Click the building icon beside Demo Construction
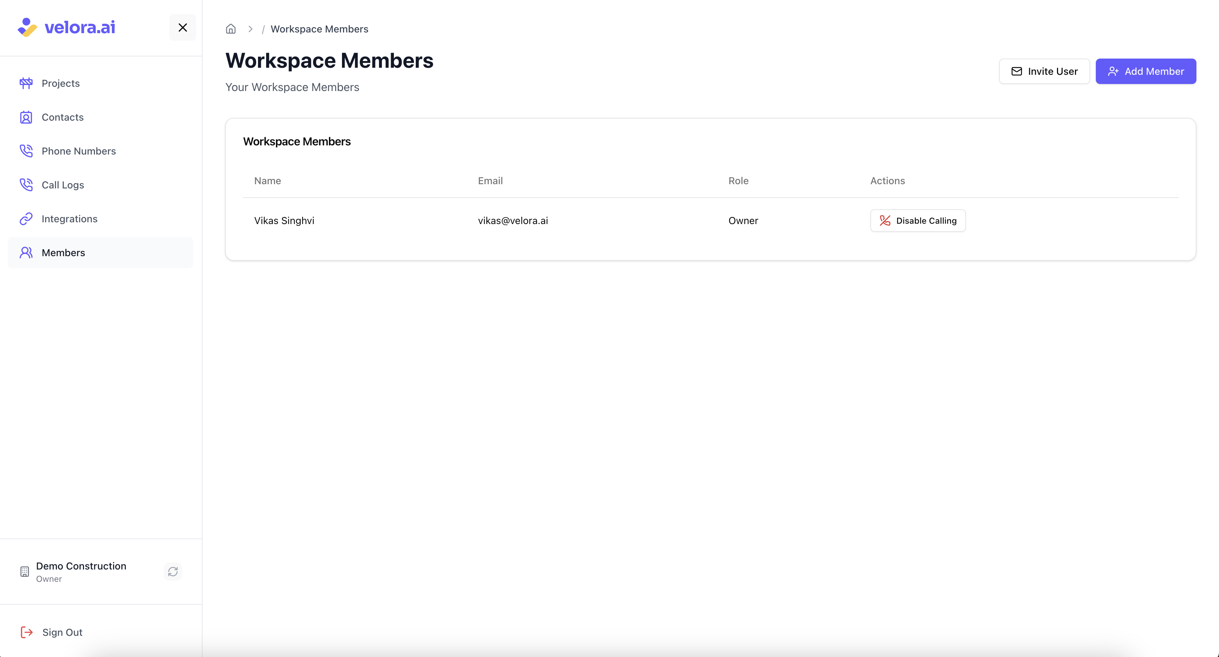Image resolution: width=1219 pixels, height=657 pixels. pos(25,571)
